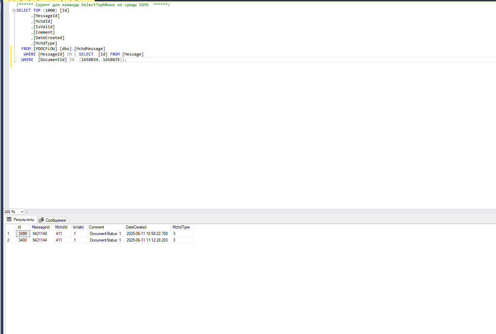This screenshot has width=496, height=334.
Task: Click [MchdType] column line in query
Action: pos(45,44)
